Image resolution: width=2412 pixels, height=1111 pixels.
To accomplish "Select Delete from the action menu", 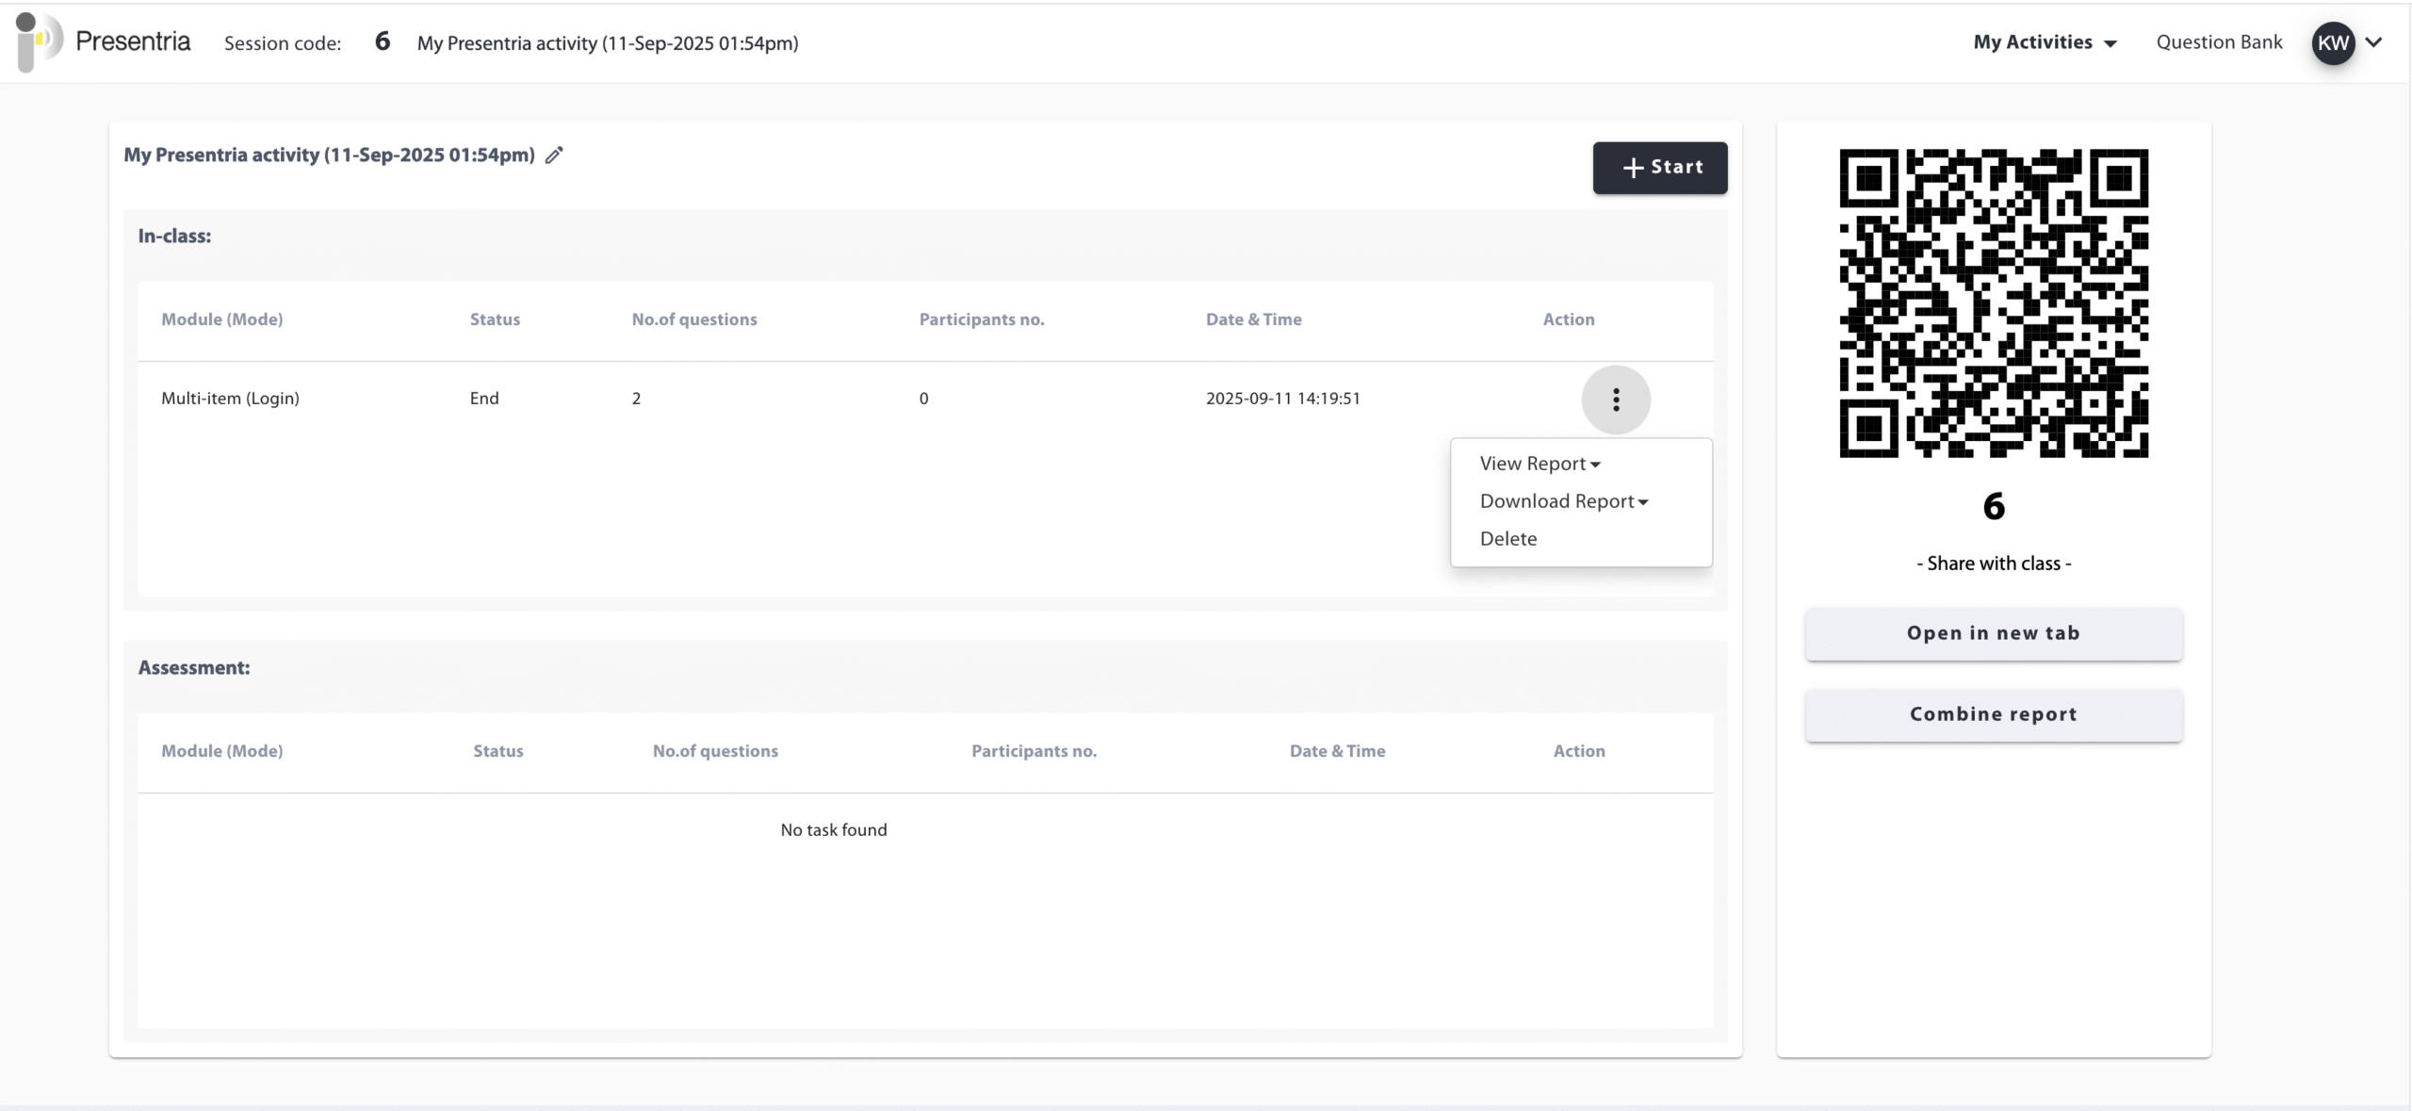I will coord(1507,539).
